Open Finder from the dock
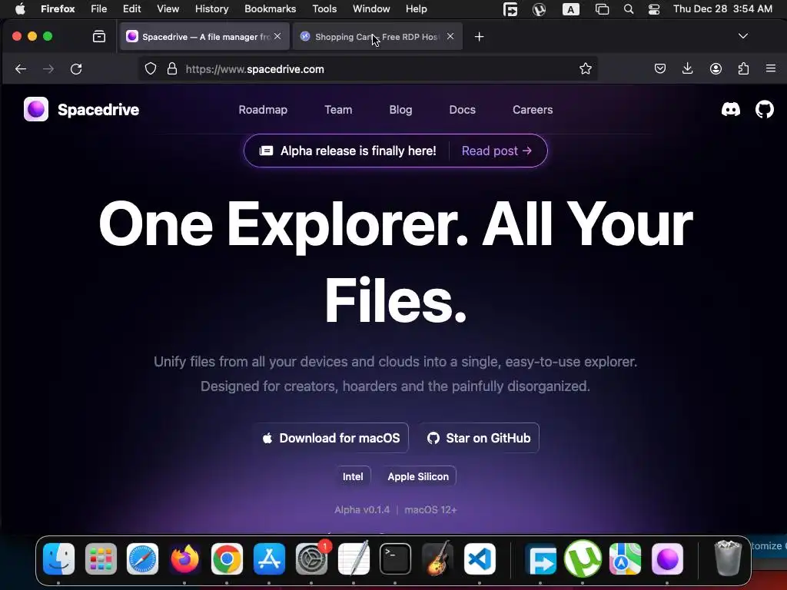The image size is (787, 590). [x=58, y=559]
